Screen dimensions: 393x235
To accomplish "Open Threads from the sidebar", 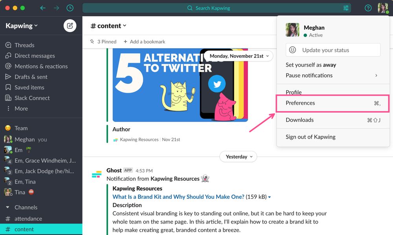I will coord(24,45).
